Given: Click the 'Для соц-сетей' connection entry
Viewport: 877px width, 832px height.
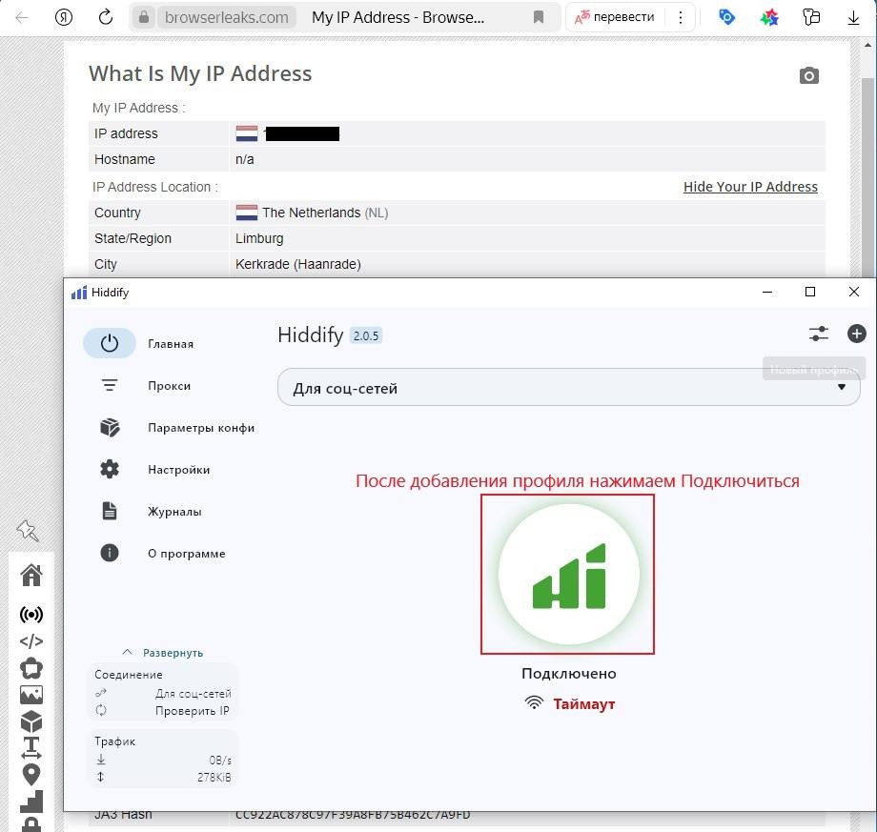Looking at the screenshot, I should pyautogui.click(x=193, y=694).
